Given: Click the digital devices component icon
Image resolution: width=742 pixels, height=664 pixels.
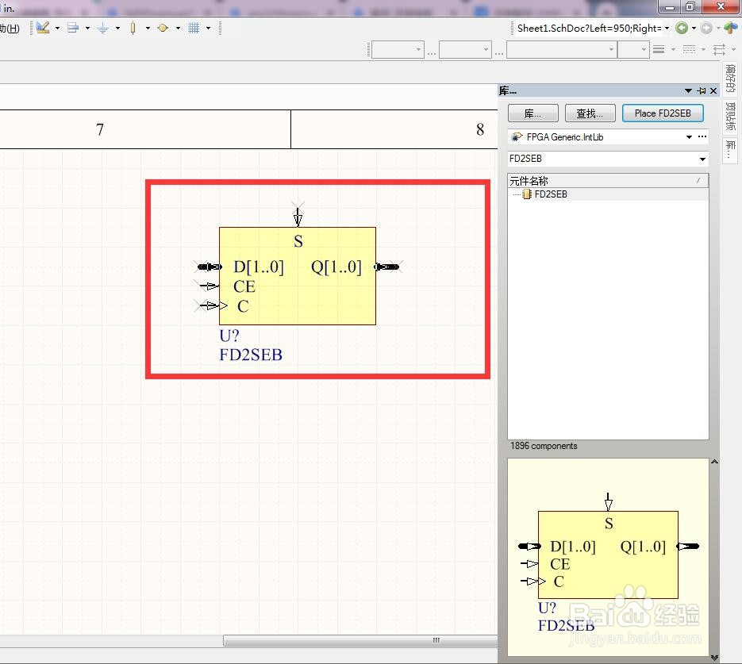Looking at the screenshot, I should tap(133, 28).
